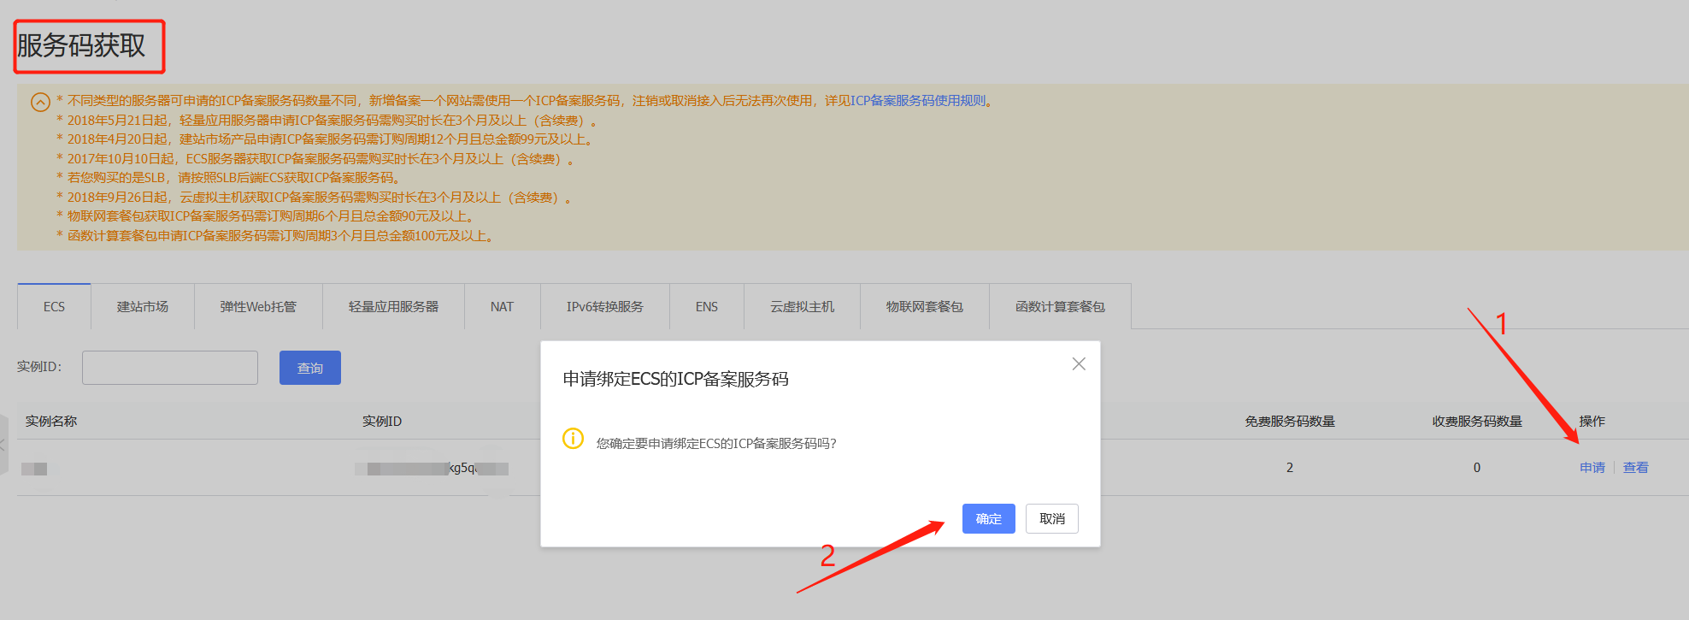
Task: Open the IPv6转换服务 tab
Action: click(x=605, y=306)
